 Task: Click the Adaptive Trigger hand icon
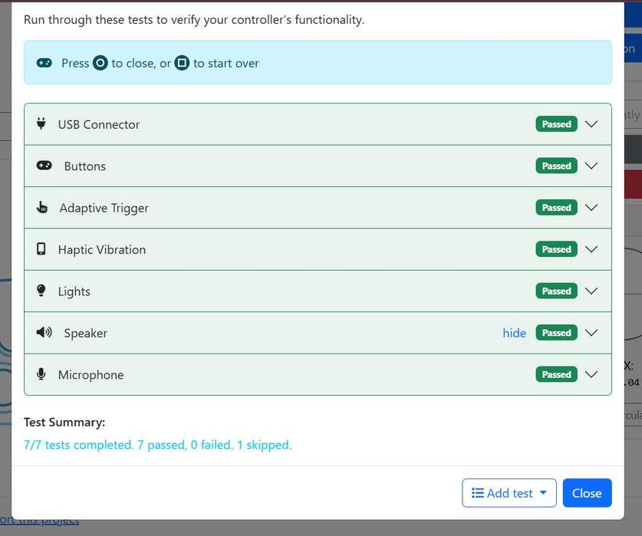tap(41, 207)
